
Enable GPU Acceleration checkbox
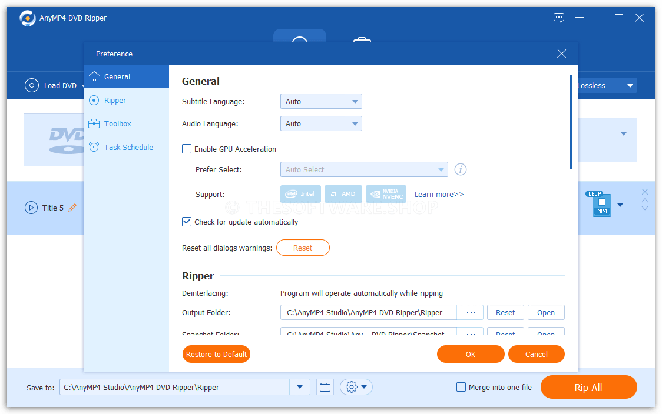click(187, 149)
